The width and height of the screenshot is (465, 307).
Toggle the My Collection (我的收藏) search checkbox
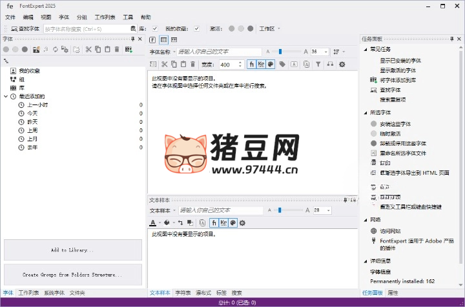pos(196,29)
